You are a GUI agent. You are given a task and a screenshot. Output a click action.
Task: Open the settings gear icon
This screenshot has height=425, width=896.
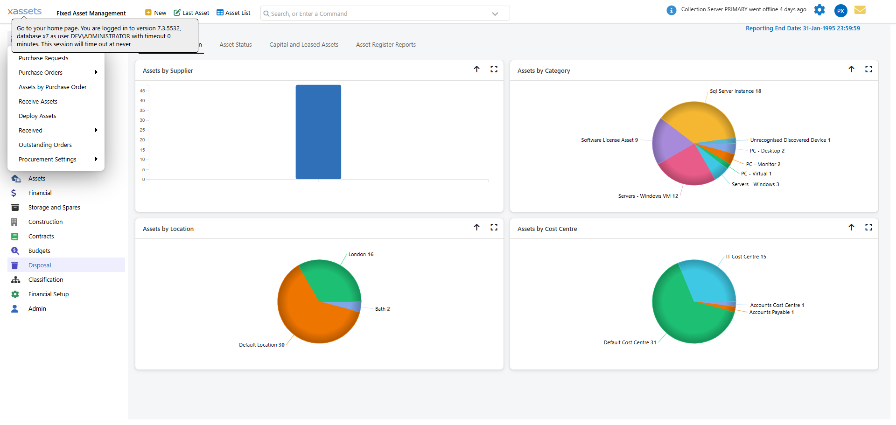(819, 10)
